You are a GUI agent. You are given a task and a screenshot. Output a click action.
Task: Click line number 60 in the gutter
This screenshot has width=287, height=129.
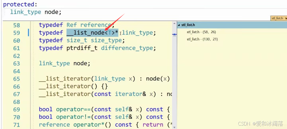[x=17, y=41]
